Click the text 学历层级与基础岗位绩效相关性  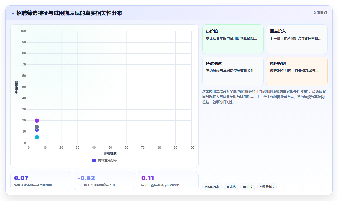pyautogui.click(x=230, y=71)
